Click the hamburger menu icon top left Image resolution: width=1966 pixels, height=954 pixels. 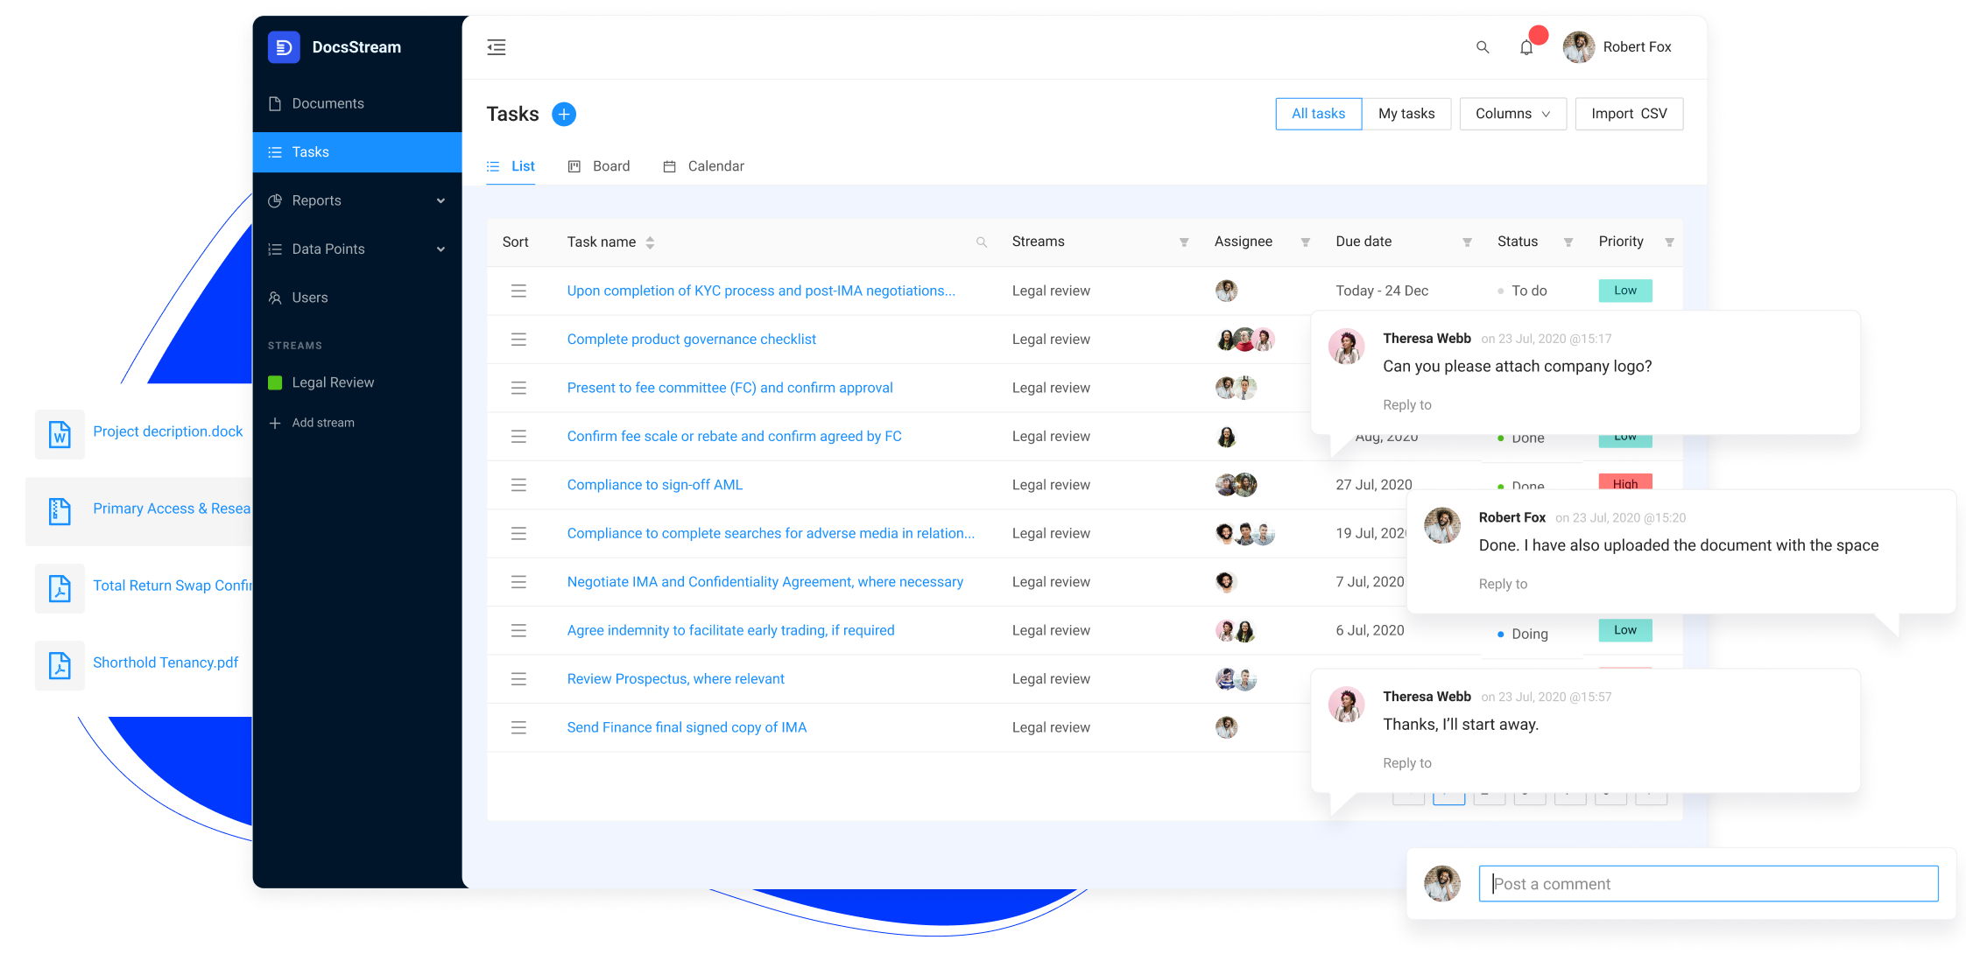[x=497, y=46]
